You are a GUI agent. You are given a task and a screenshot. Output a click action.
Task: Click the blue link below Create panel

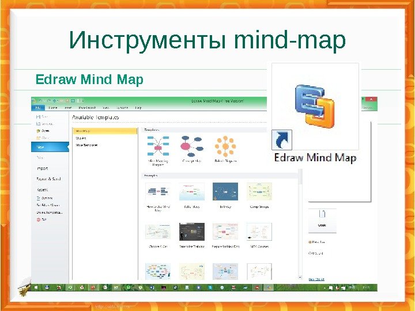(x=316, y=279)
